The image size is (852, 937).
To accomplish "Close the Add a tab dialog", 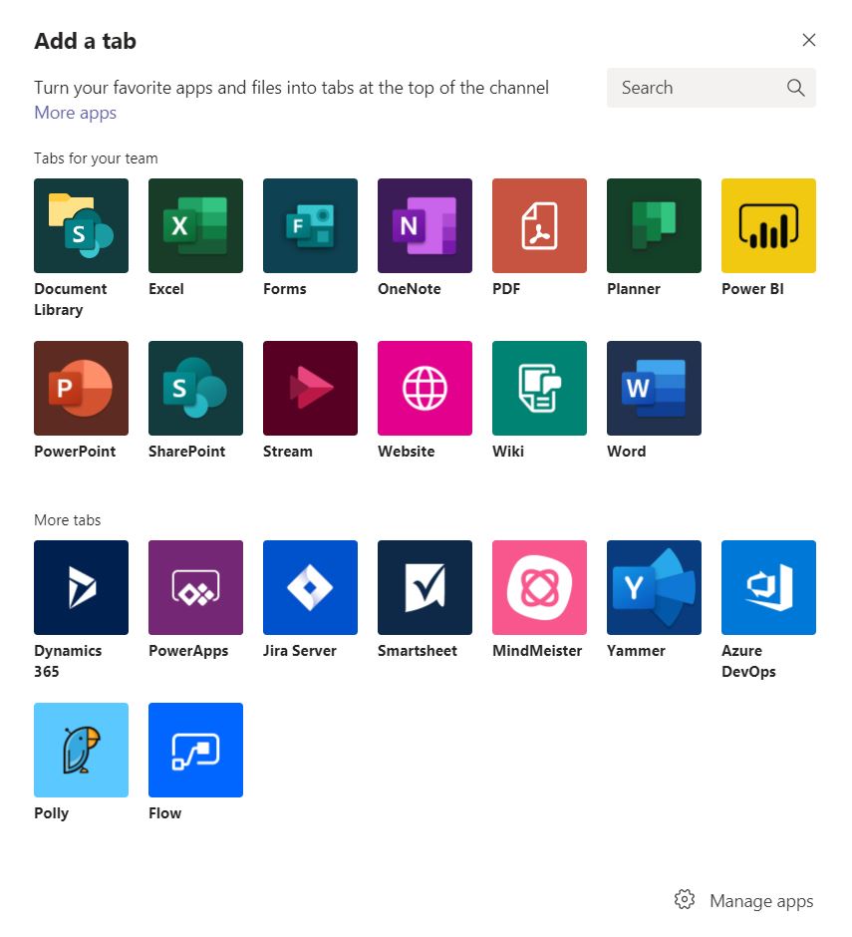I will (x=809, y=40).
